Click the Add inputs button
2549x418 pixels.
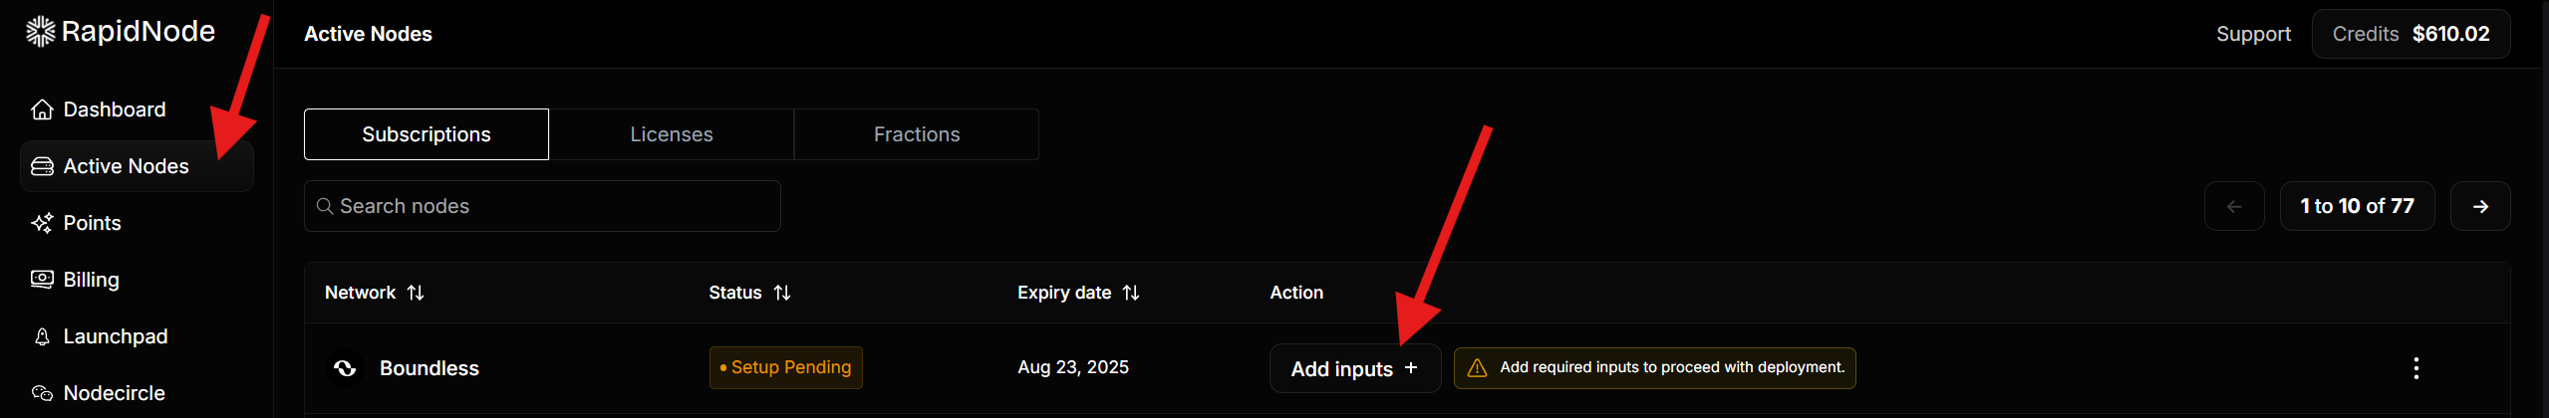tap(1354, 368)
